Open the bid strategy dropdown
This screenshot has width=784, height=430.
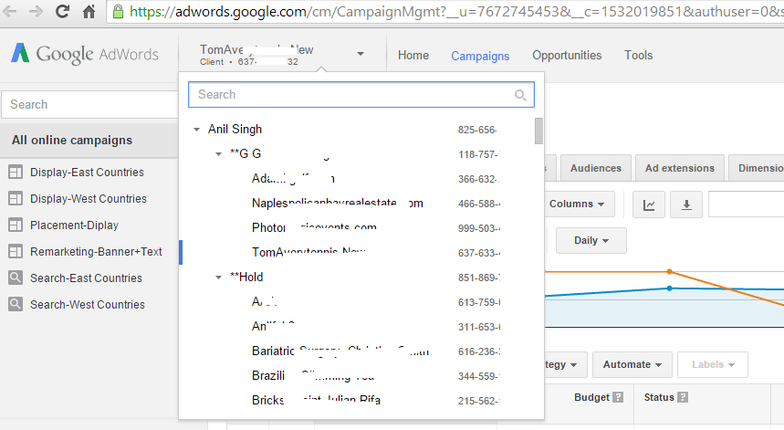point(566,364)
